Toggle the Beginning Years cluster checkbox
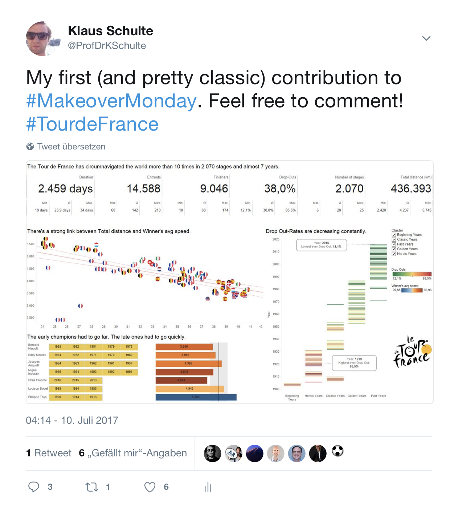The width and height of the screenshot is (450, 505). click(x=394, y=235)
